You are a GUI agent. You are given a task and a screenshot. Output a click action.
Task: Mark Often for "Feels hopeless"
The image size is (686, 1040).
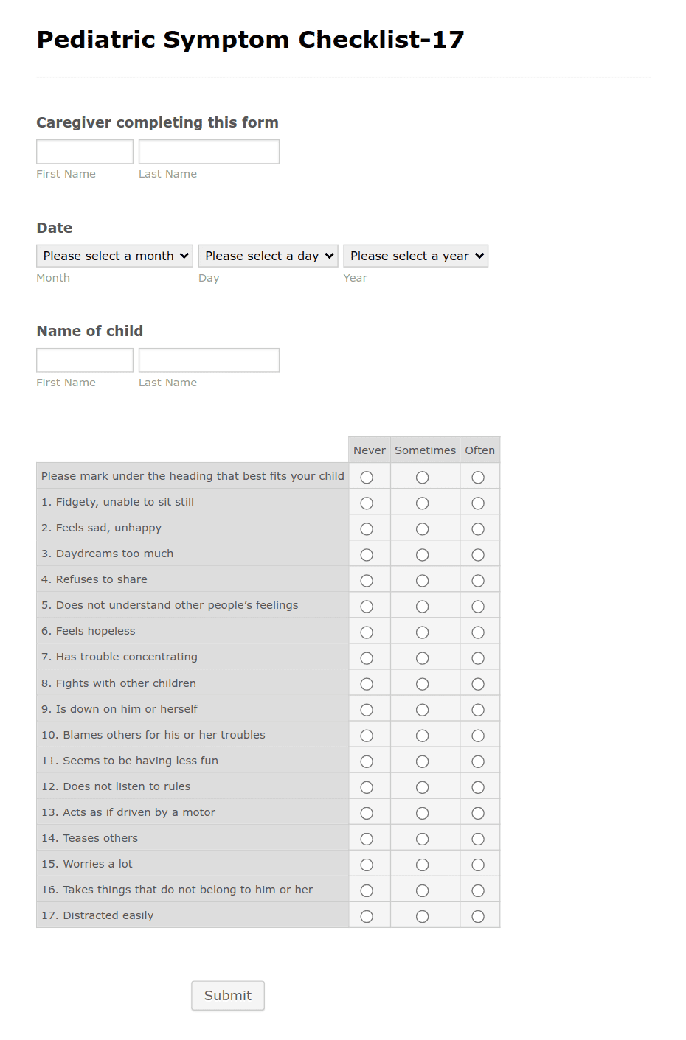(478, 631)
